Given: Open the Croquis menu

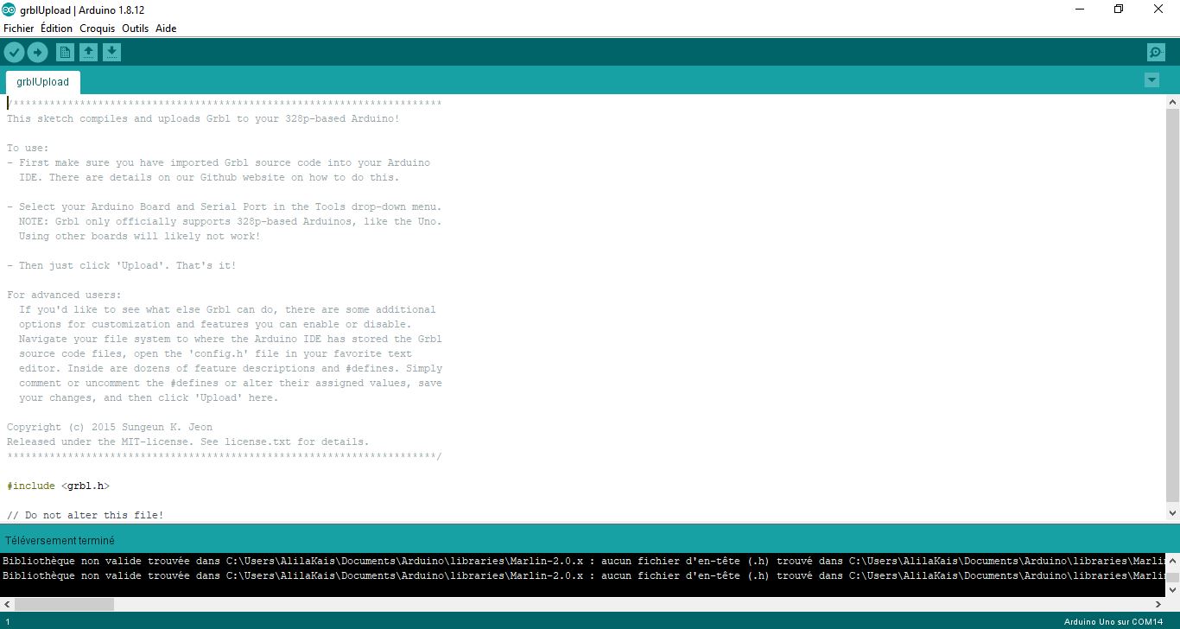Looking at the screenshot, I should (x=98, y=29).
